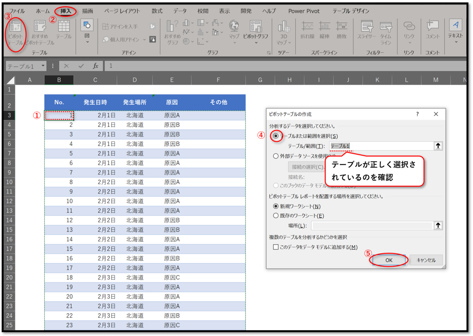Click the select-all corner of the sheet

pos(10,80)
